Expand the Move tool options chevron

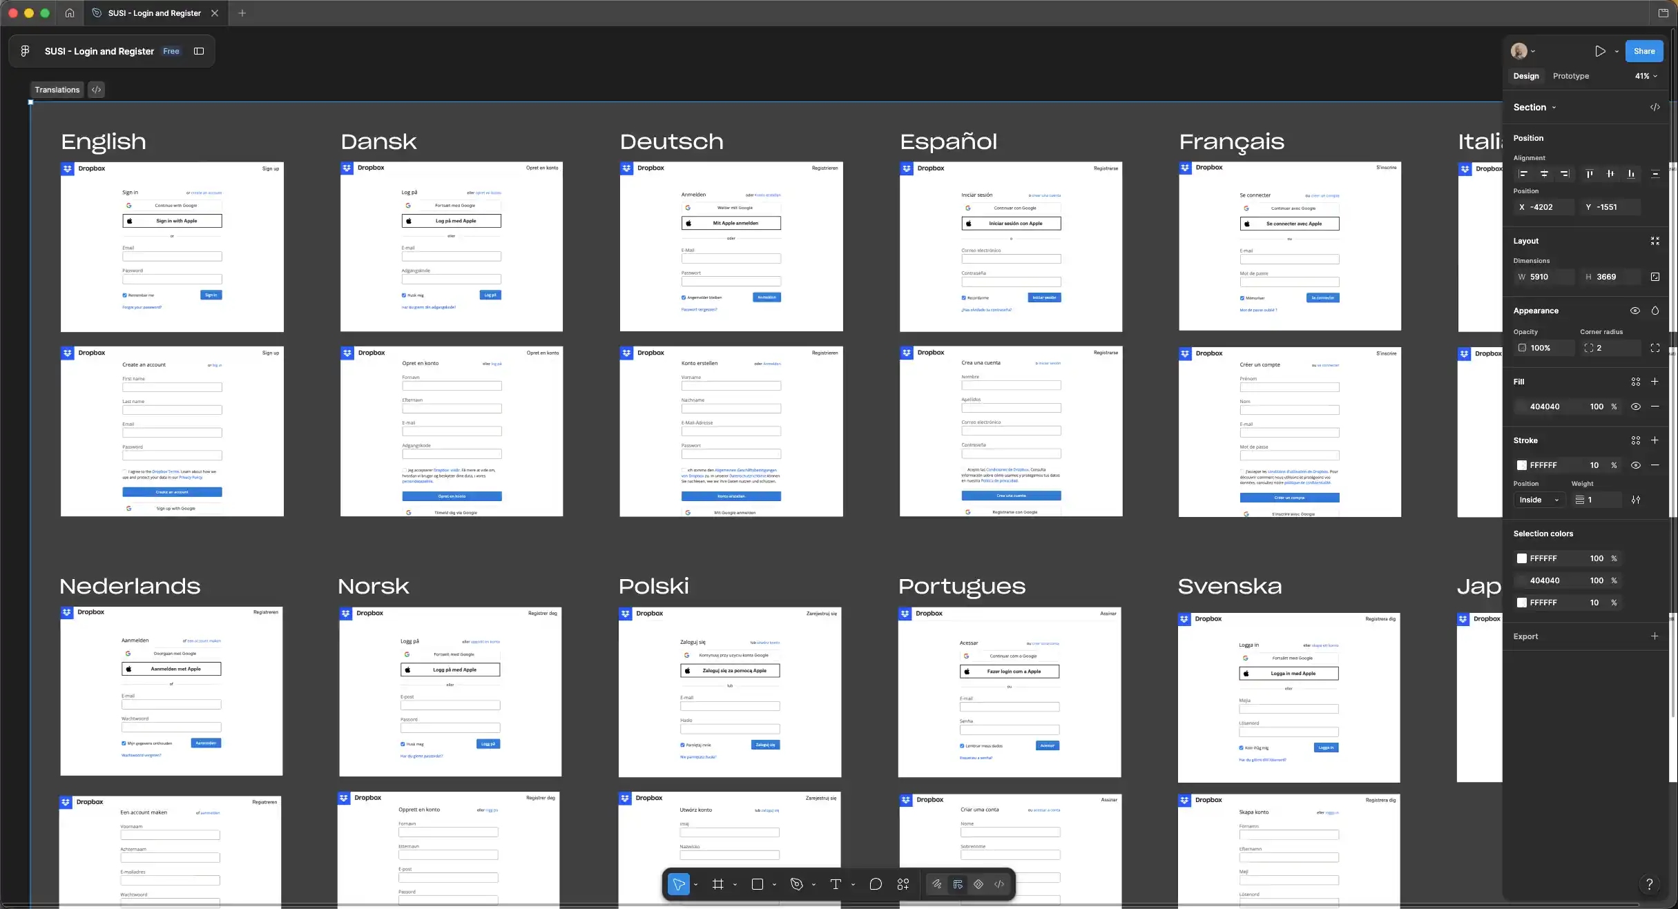tap(695, 884)
